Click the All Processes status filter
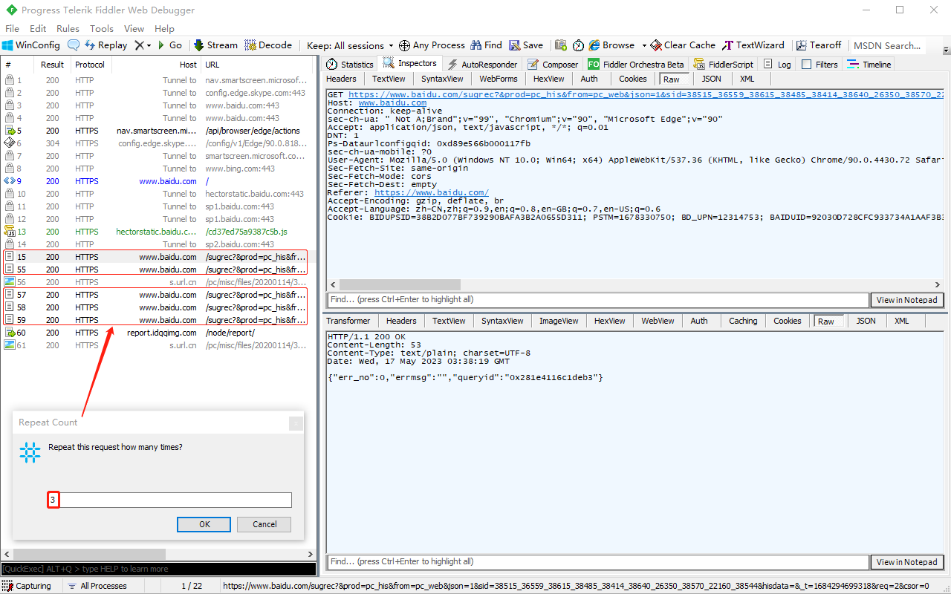 [x=97, y=586]
